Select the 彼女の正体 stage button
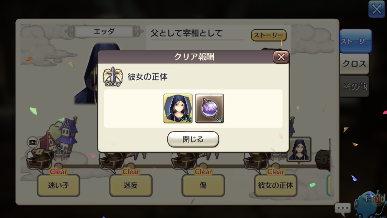This screenshot has height=218, width=387. 276,185
